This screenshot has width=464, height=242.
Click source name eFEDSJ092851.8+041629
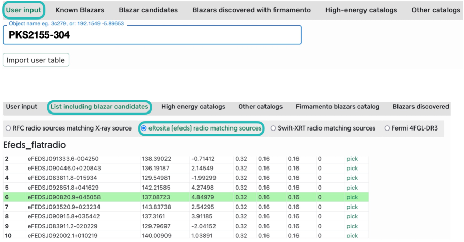coord(63,188)
